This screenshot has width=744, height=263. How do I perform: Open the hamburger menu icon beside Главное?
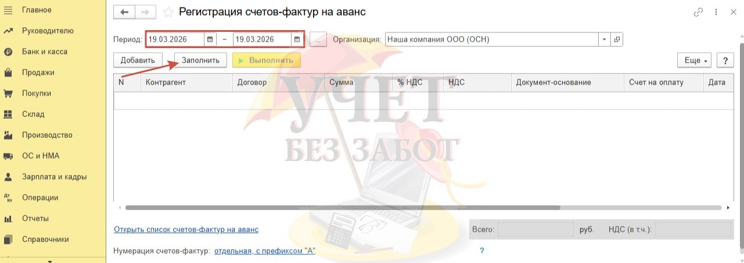(x=8, y=10)
